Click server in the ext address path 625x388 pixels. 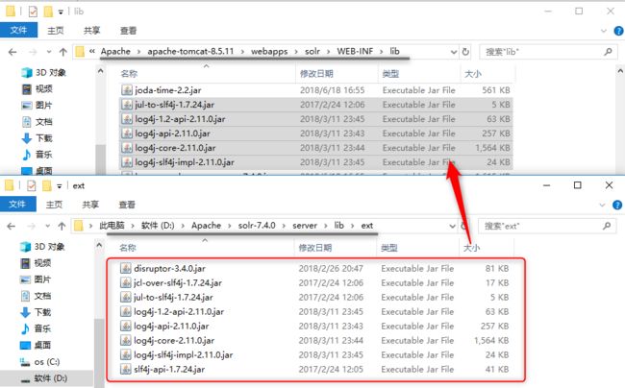(305, 226)
